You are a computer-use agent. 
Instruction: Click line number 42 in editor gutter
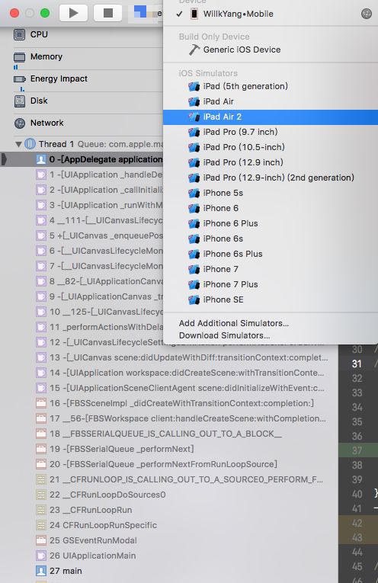point(357,523)
